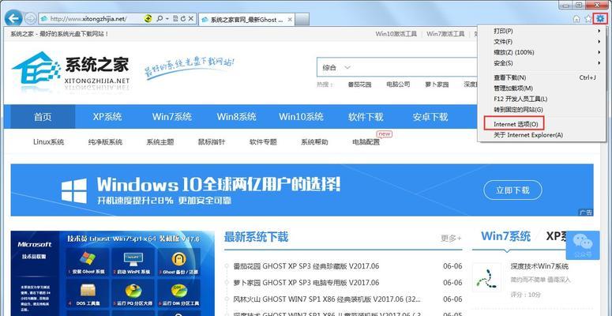Screen dimensions: 612x316
Task: Switch to the Win7系统 sidebar tab
Action: [x=506, y=236]
